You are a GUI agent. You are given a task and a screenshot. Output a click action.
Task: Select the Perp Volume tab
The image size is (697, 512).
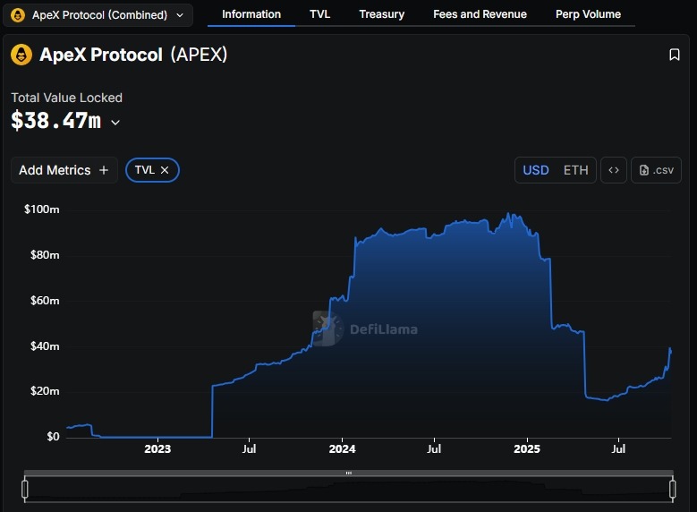click(x=588, y=14)
